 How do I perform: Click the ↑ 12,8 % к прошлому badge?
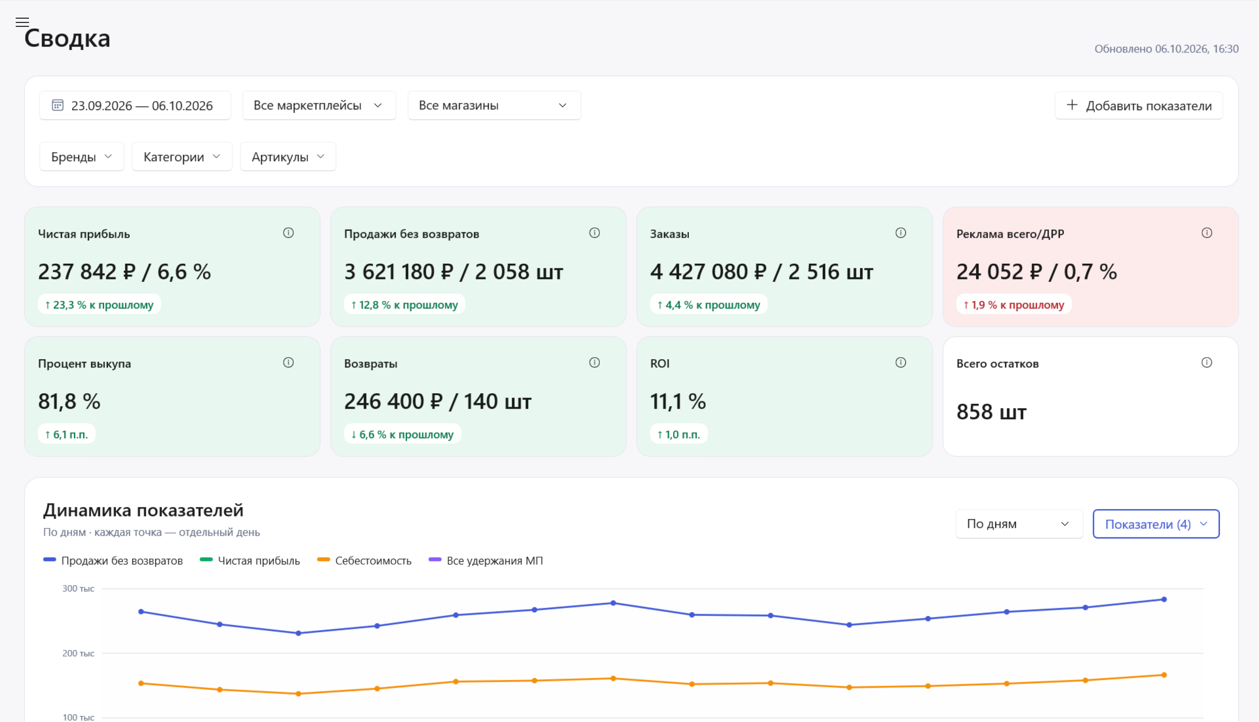[x=404, y=305]
